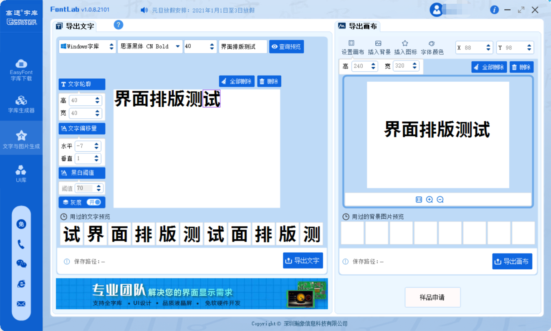Open the Windows font library dropdown
The width and height of the screenshot is (551, 331).
[87, 47]
